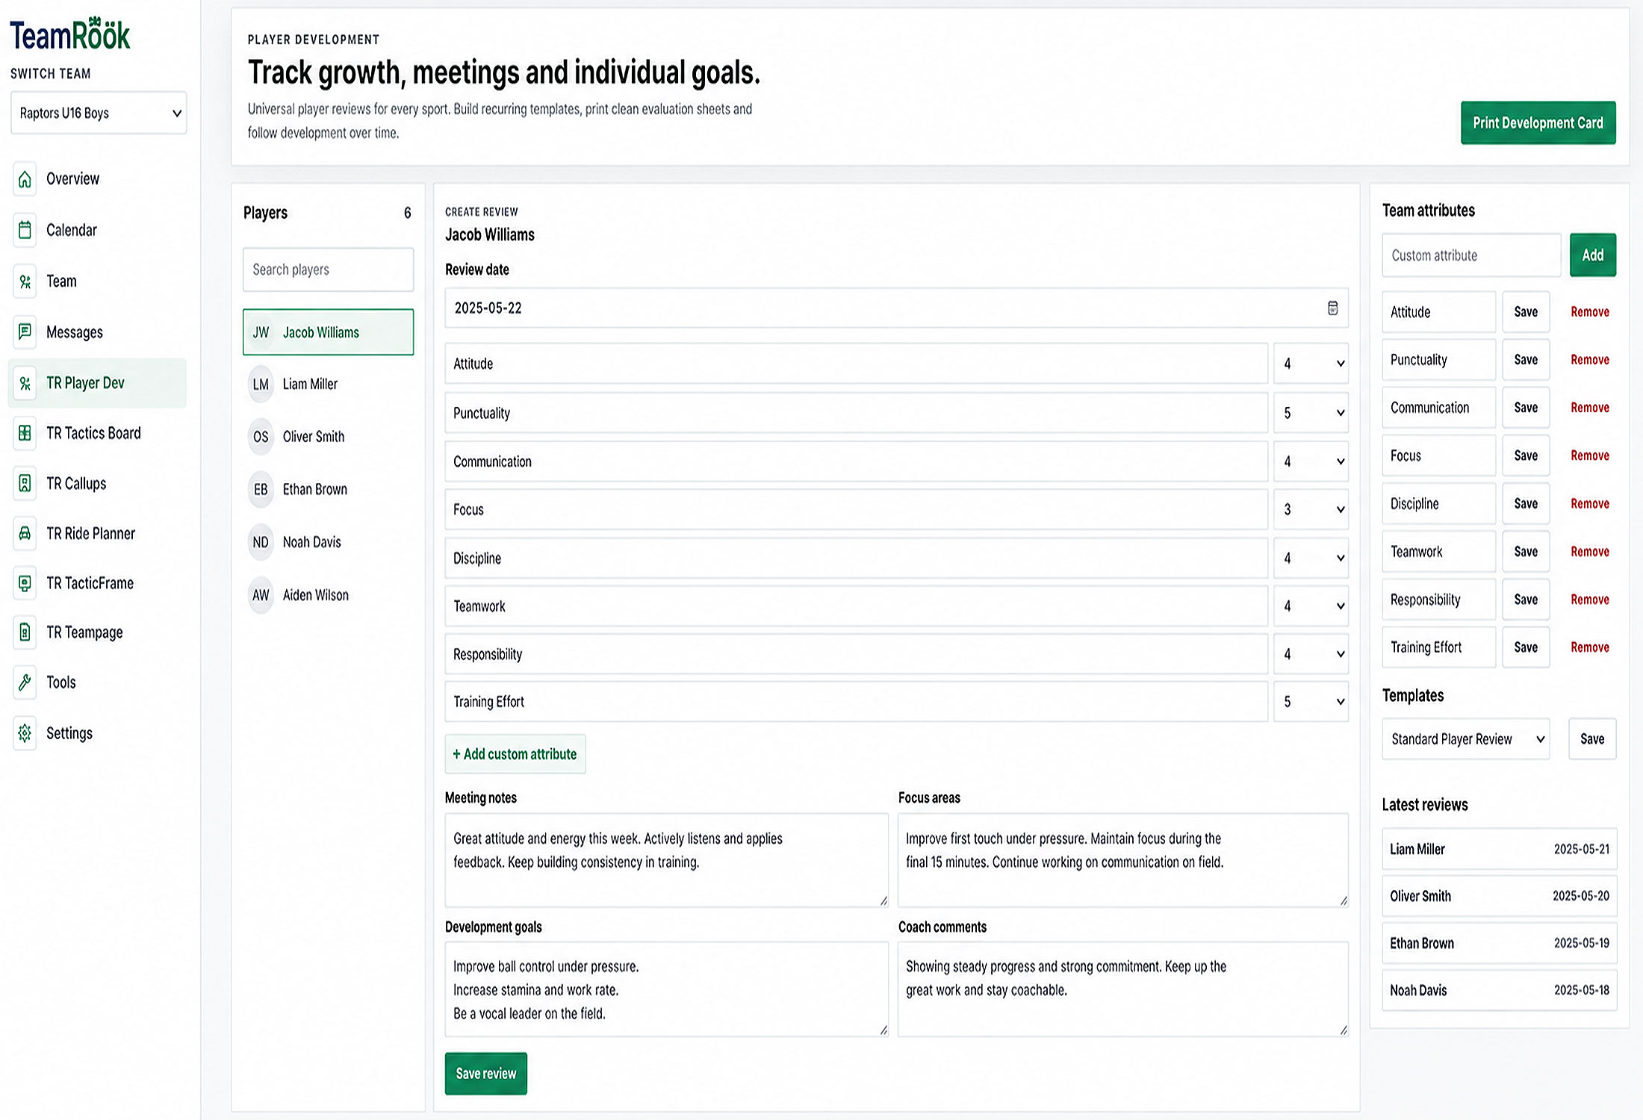Click the Discipline attribute name field in Team attributes
This screenshot has height=1120, width=1643.
tap(1438, 504)
